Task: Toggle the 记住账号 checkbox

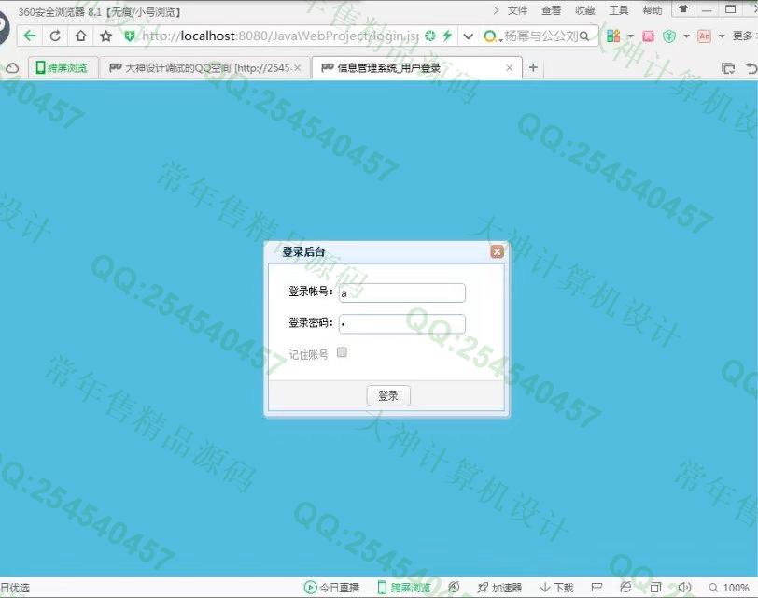Action: point(342,352)
